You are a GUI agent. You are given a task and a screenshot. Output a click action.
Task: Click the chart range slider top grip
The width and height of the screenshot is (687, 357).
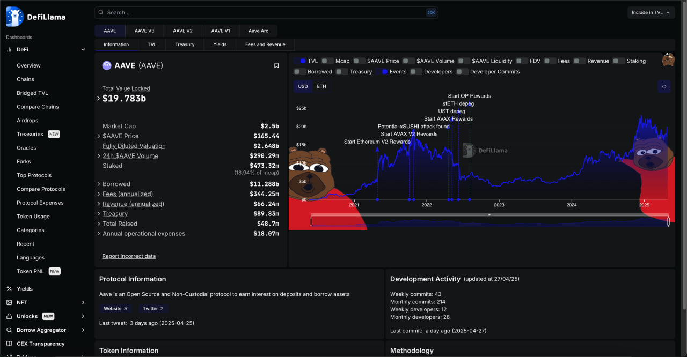489,215
